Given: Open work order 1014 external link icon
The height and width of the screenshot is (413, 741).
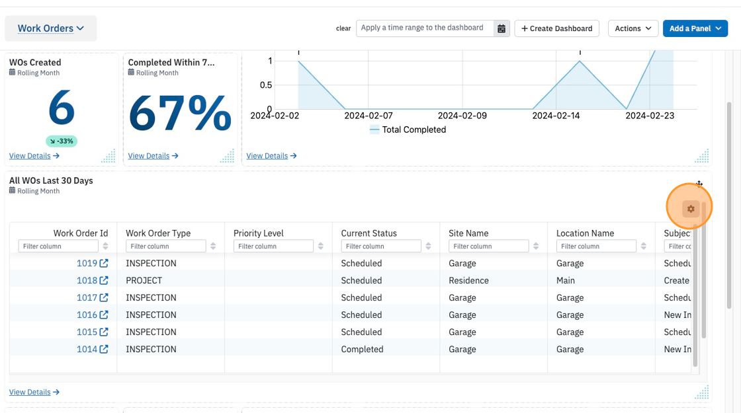Looking at the screenshot, I should click(103, 349).
